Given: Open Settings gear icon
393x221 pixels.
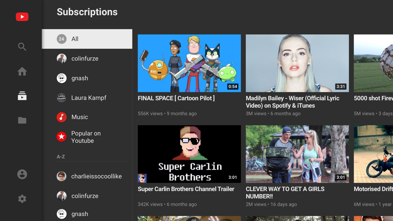Looking at the screenshot, I should tap(22, 199).
